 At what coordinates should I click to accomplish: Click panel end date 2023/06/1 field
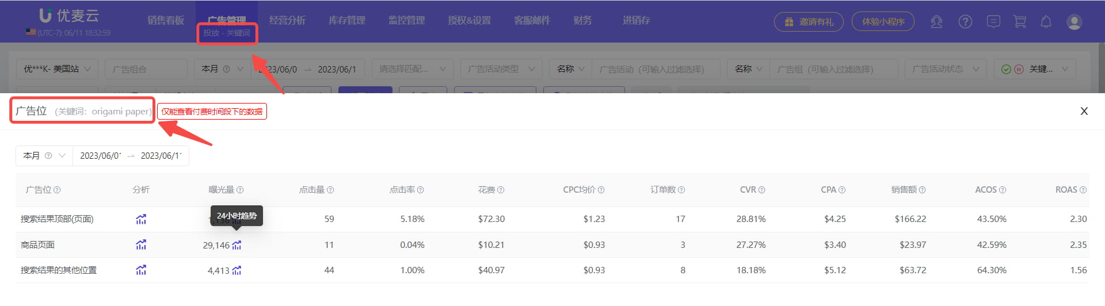tap(161, 156)
